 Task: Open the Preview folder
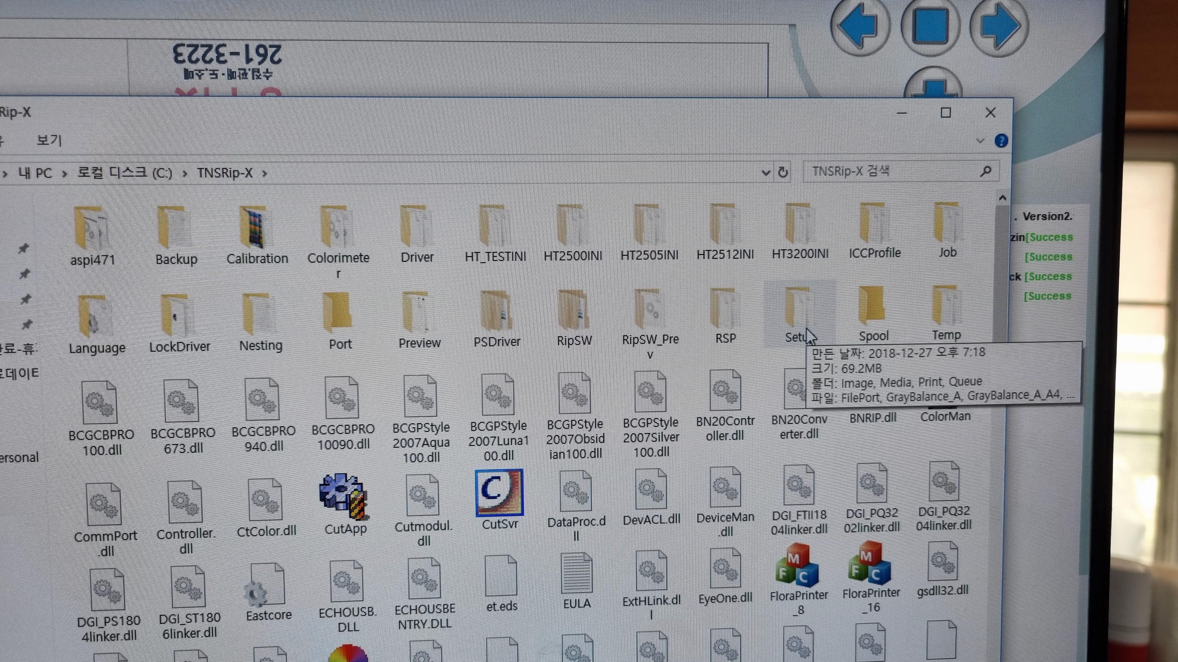pos(419,321)
